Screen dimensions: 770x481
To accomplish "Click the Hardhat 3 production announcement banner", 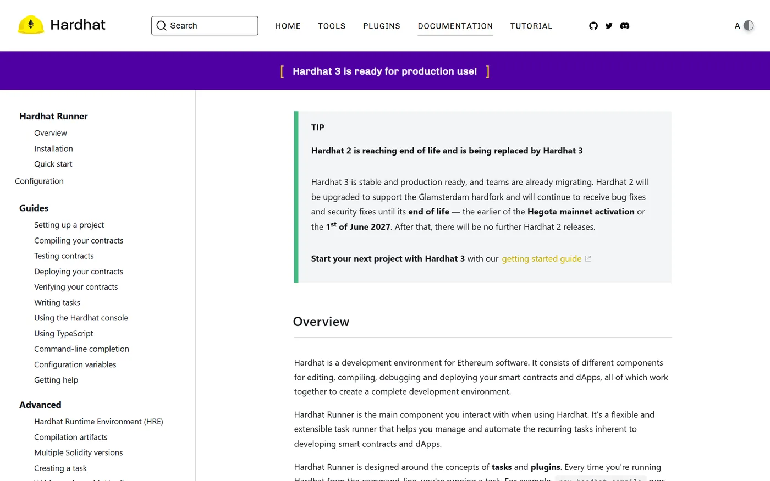I will pyautogui.click(x=385, y=71).
